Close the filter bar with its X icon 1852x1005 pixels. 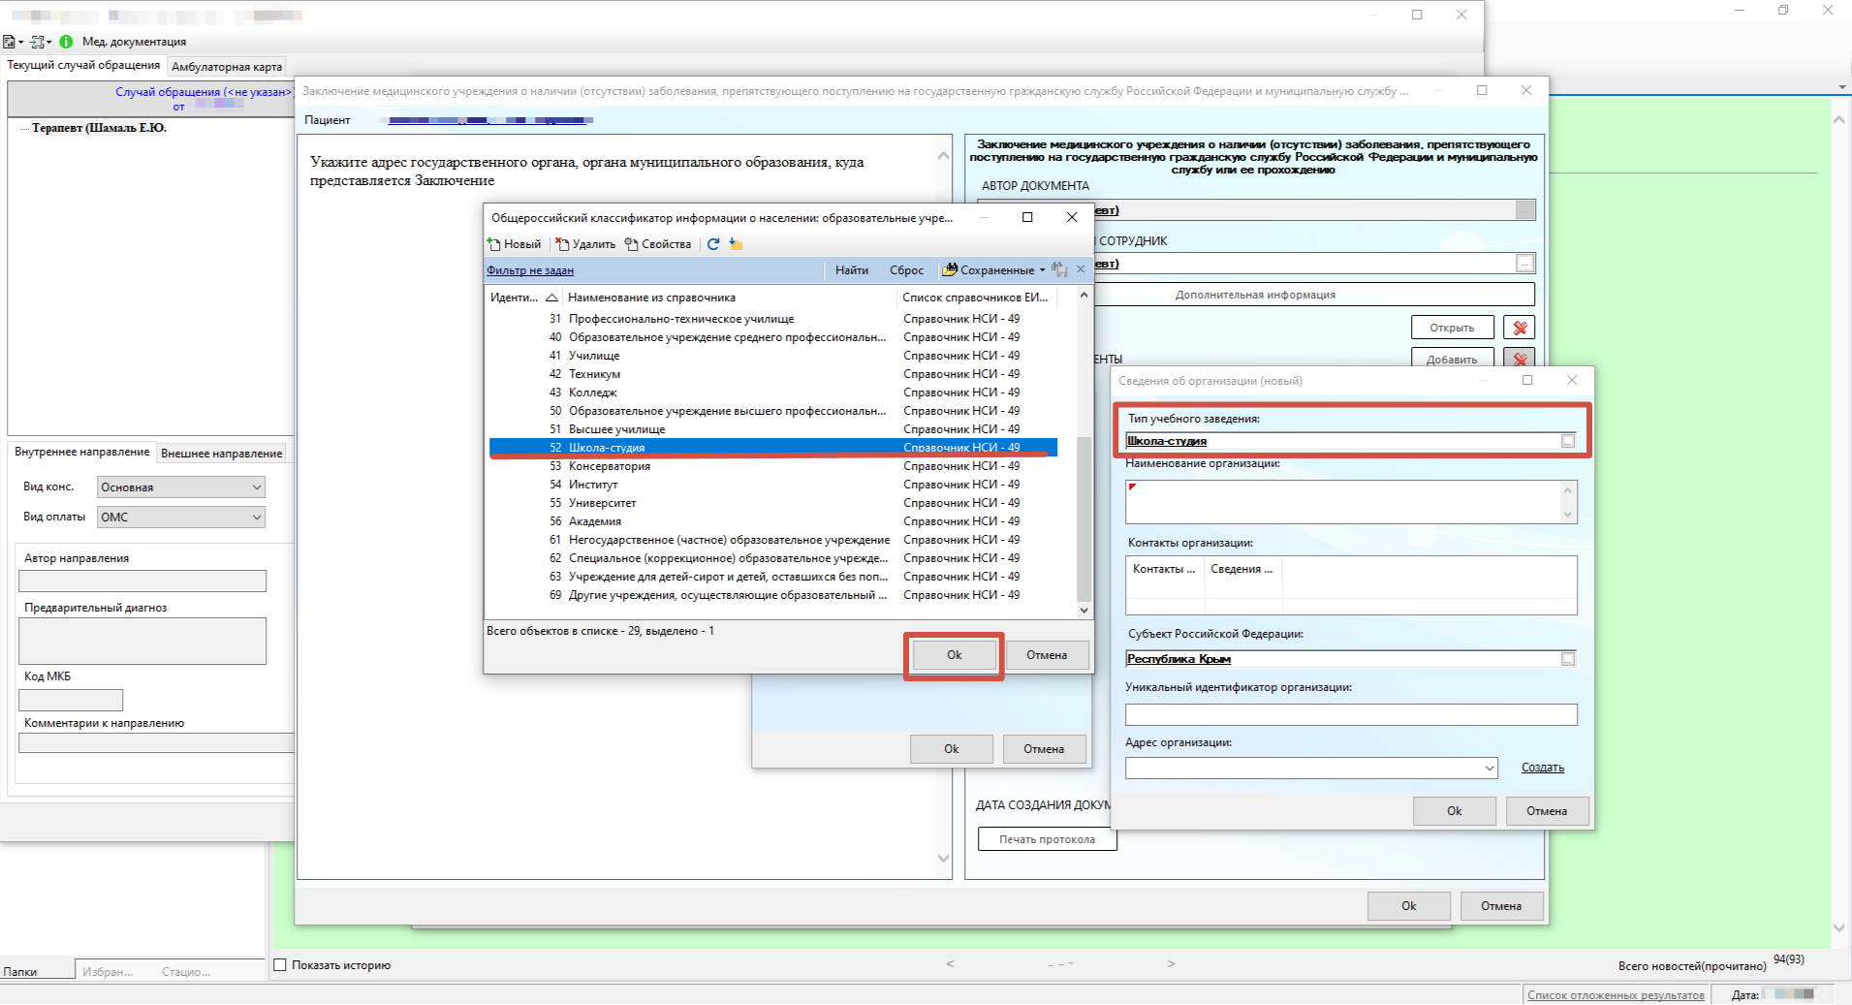point(1081,269)
